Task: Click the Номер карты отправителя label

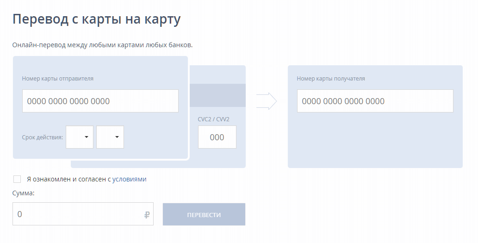Action: pos(58,79)
